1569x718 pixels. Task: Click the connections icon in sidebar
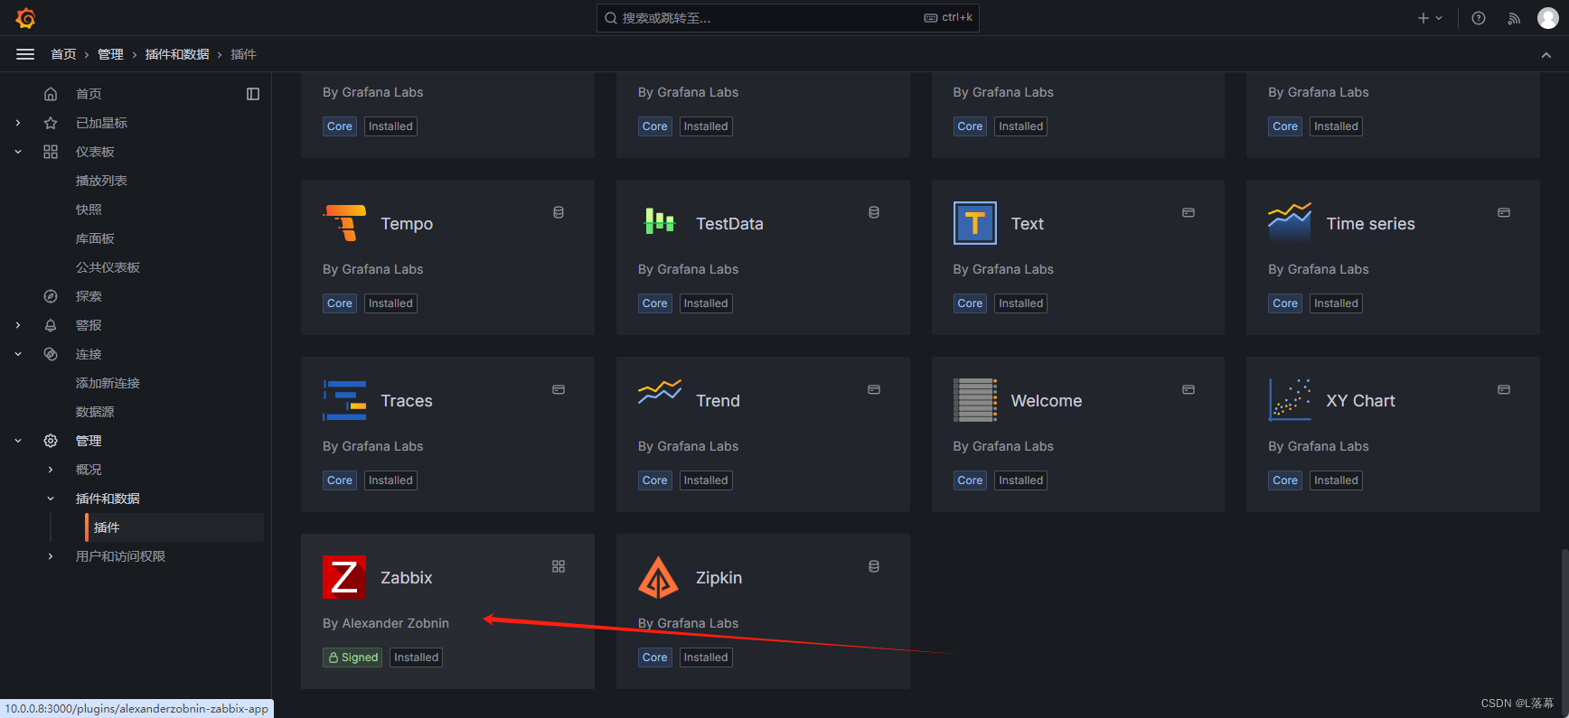51,354
